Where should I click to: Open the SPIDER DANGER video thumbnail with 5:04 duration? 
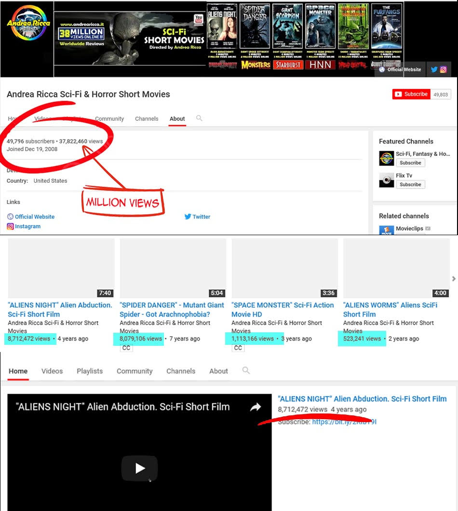(x=173, y=268)
